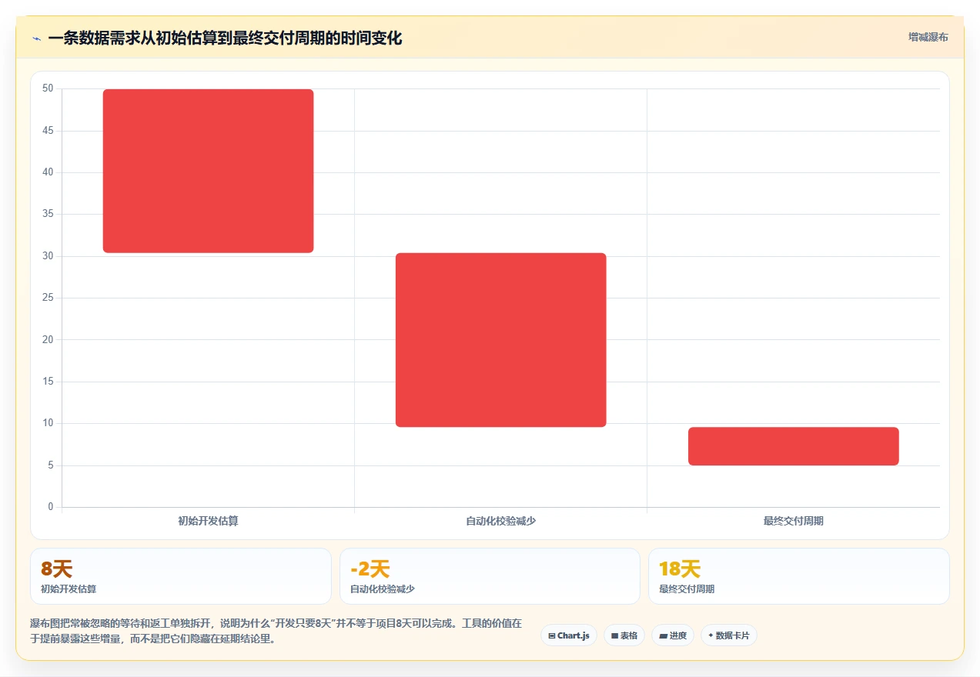
Task: Click the Chart.js tag chip
Action: 569,635
